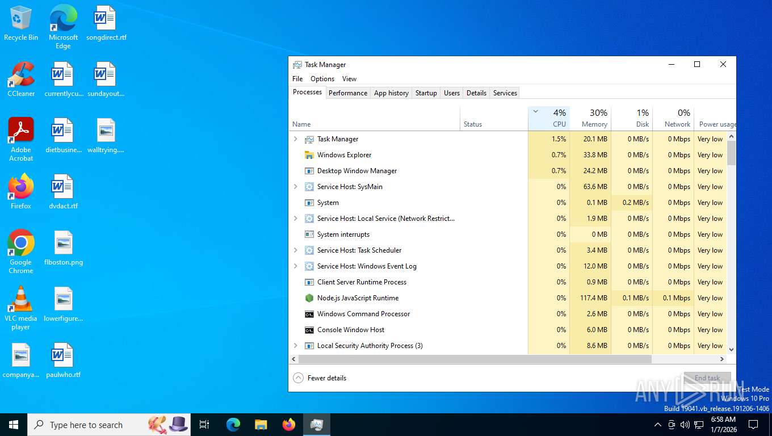Sort processes by Disk column
The width and height of the screenshot is (772, 436).
pos(632,119)
